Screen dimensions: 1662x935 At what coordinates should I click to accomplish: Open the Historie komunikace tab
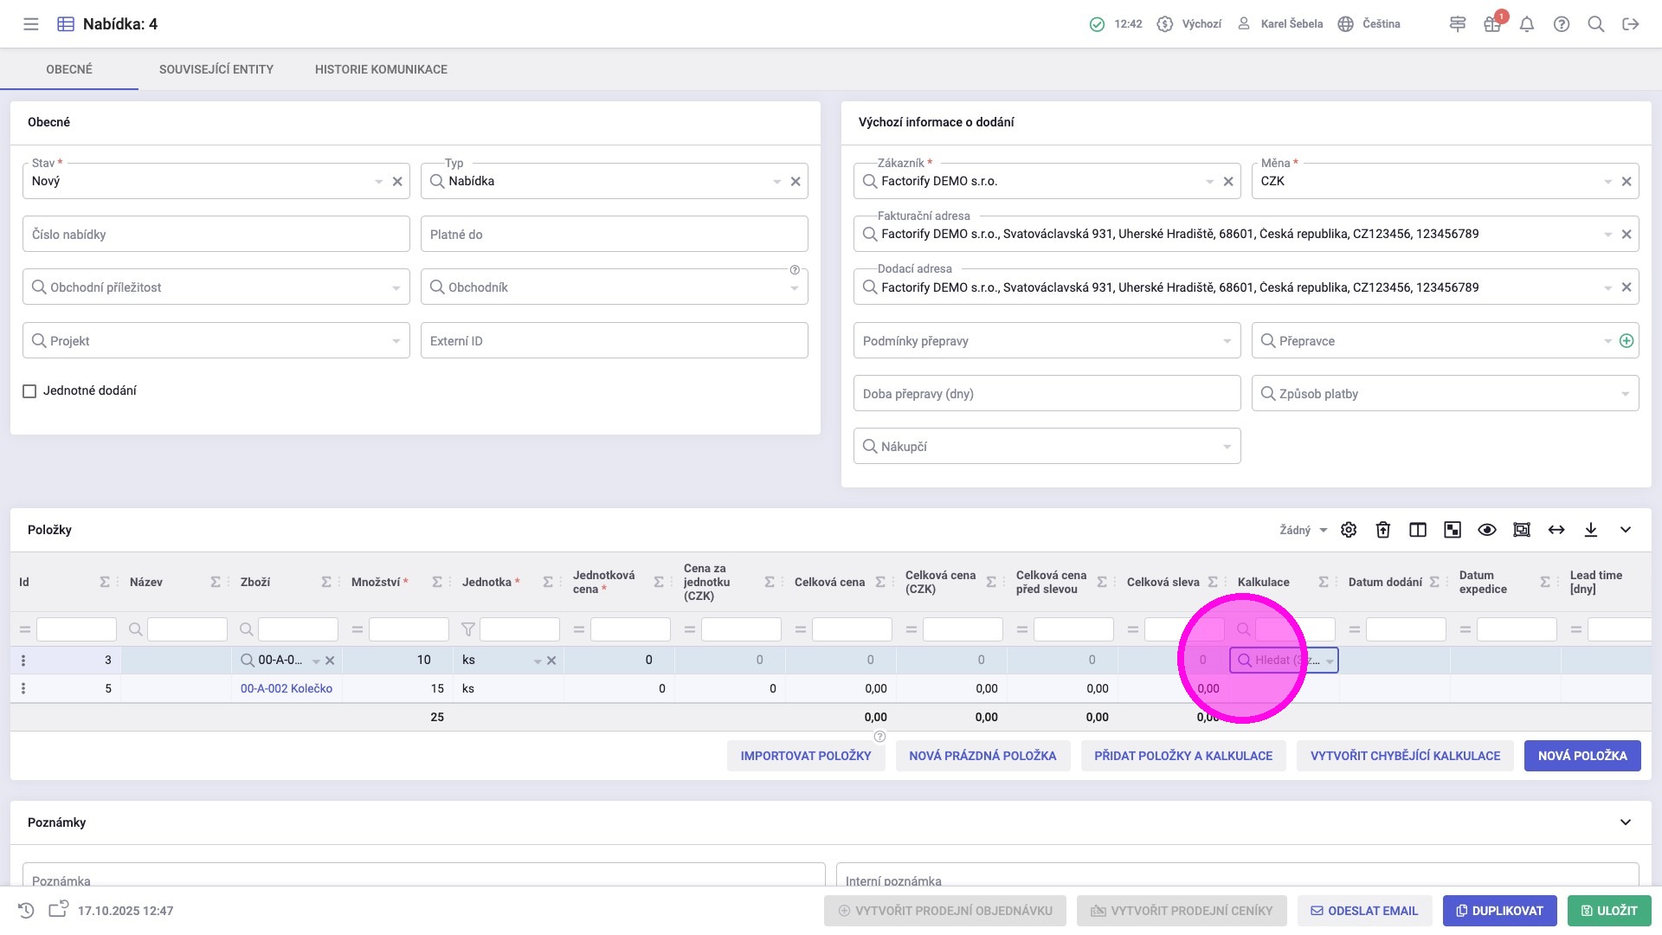381,69
